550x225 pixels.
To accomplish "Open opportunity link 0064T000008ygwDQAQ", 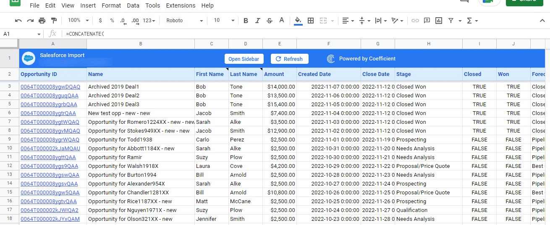I will click(x=50, y=87).
